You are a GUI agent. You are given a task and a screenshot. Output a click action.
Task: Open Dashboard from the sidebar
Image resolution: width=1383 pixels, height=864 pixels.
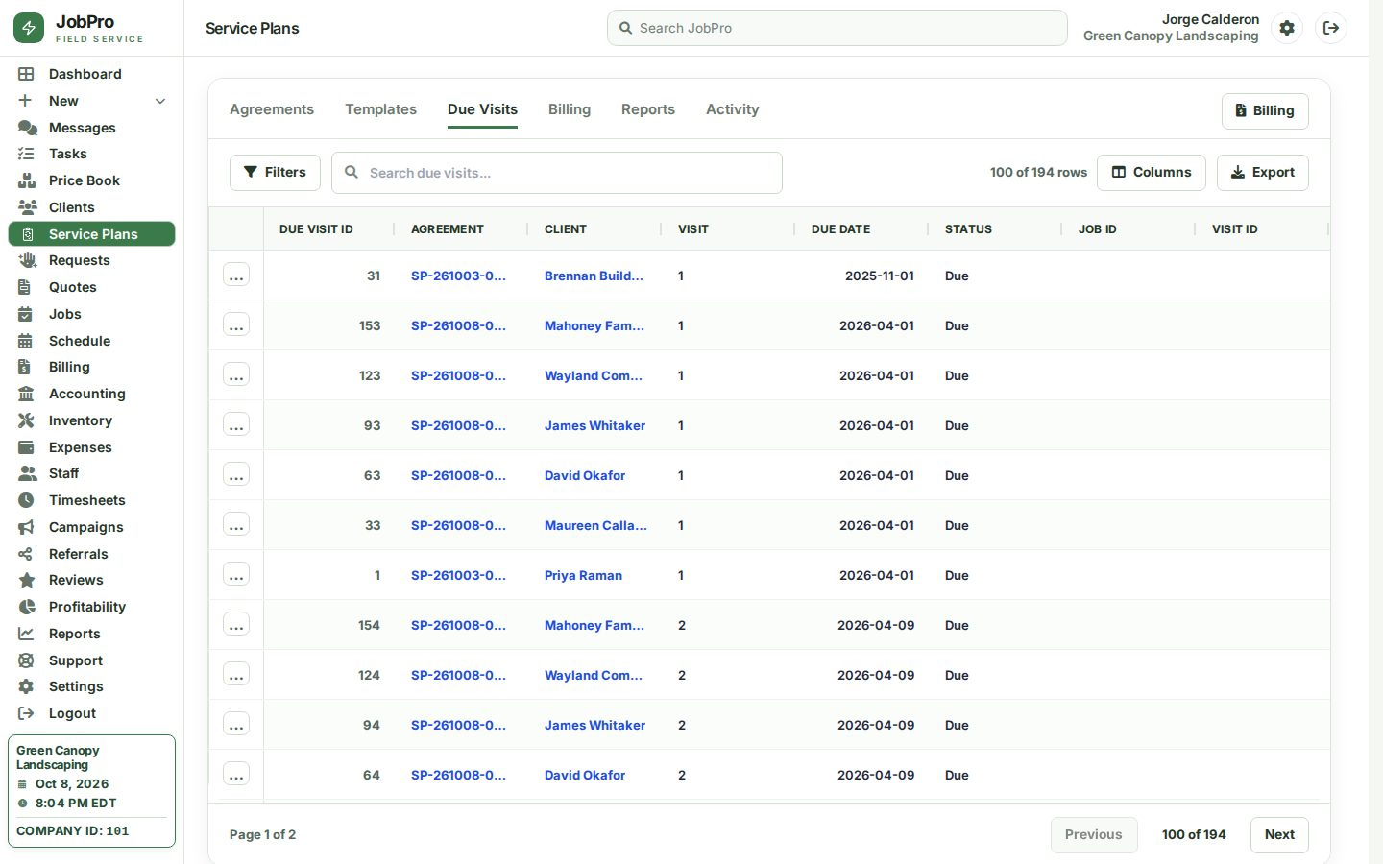91,74
